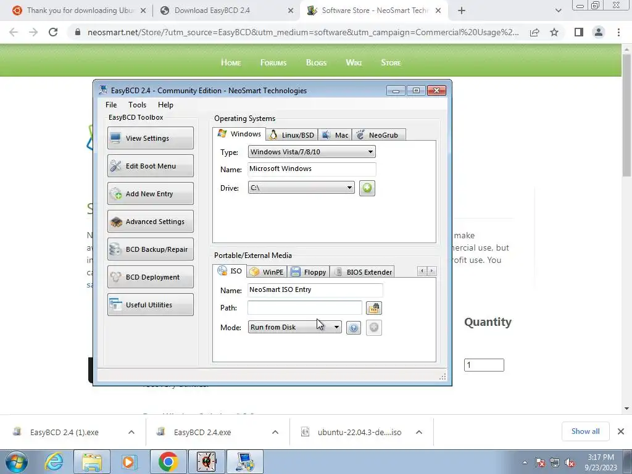Click the greyed add icon beside Mode
The width and height of the screenshot is (632, 474).
tap(373, 328)
